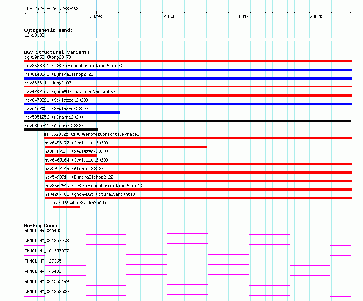Image resolution: width=363 pixels, height=301 pixels.
Task: Click the small red bar of nsv516944
Action: point(66,207)
